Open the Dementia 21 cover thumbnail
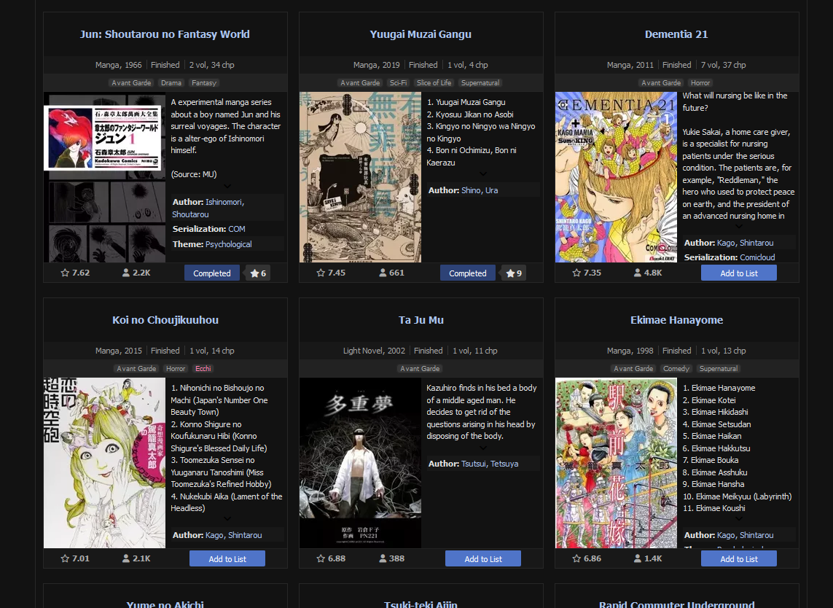 pyautogui.click(x=617, y=177)
